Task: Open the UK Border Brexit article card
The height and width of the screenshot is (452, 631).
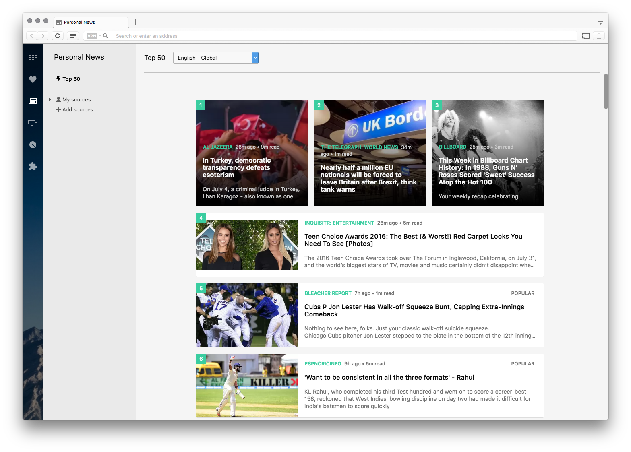Action: 370,153
